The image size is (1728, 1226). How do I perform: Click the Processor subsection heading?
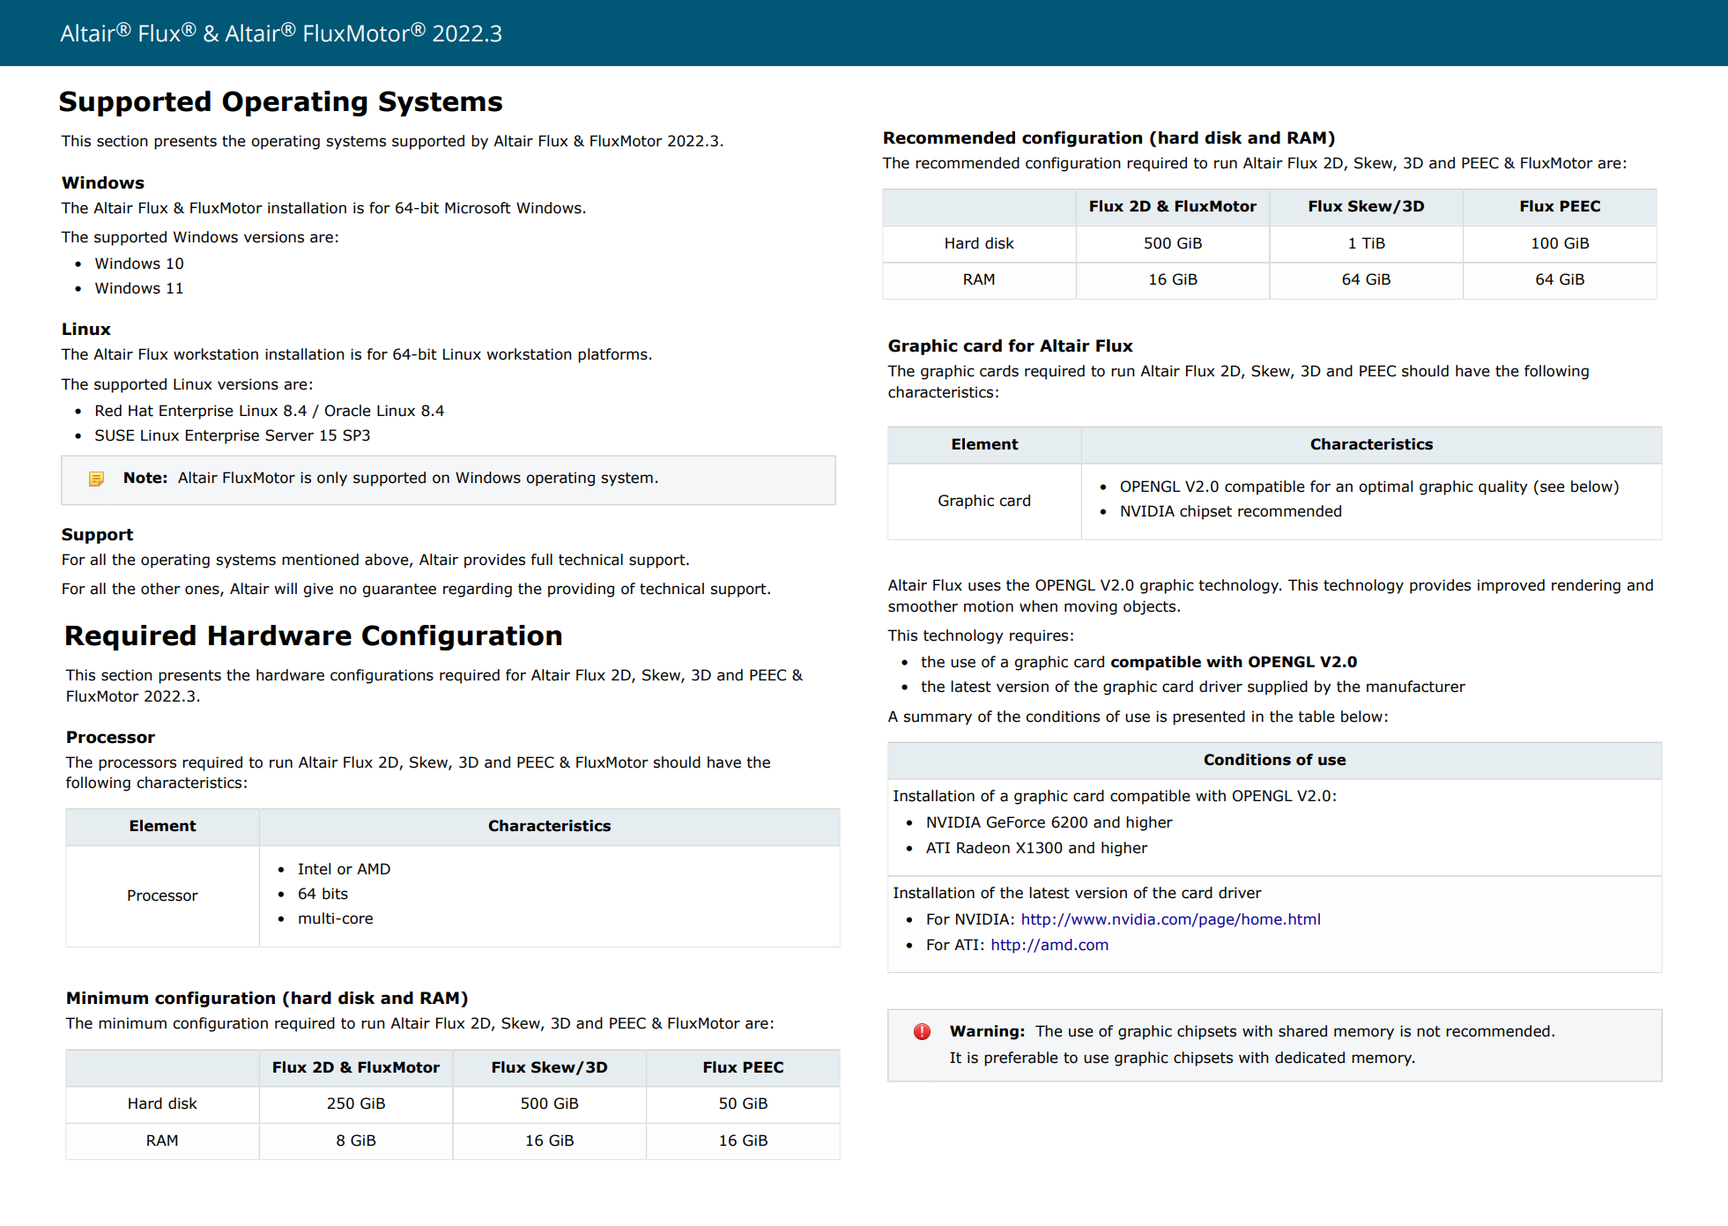[x=110, y=737]
